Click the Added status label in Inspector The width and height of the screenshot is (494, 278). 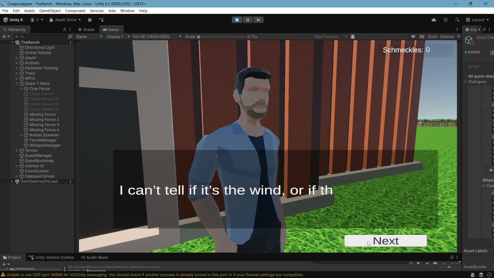coord(474,52)
